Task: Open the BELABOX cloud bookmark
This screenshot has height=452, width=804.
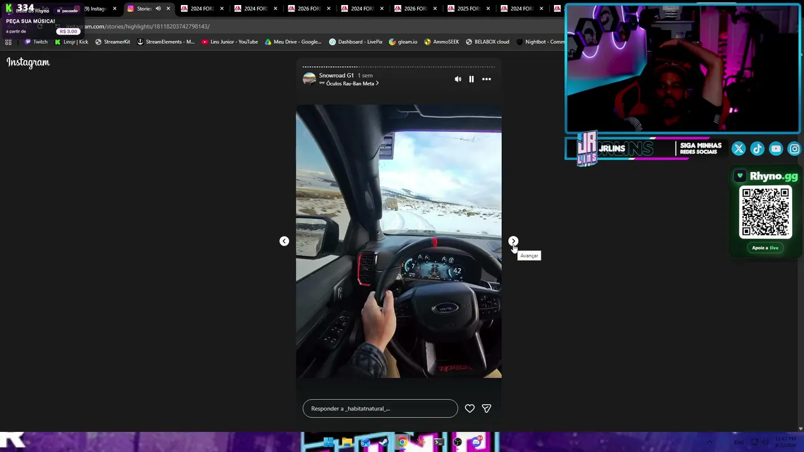Action: pos(487,42)
